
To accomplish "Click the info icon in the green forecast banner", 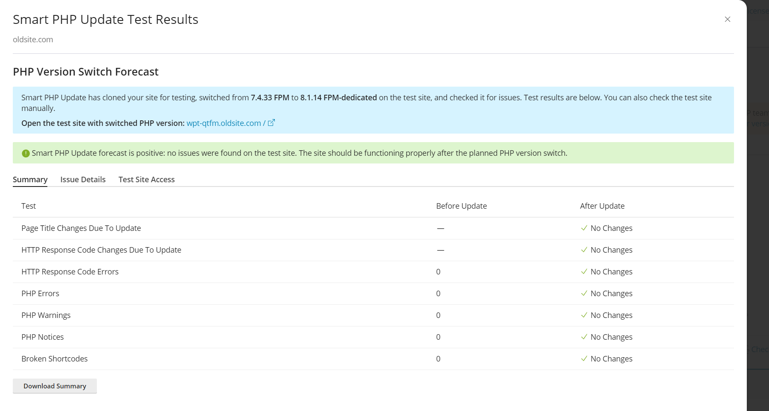I will 26,153.
